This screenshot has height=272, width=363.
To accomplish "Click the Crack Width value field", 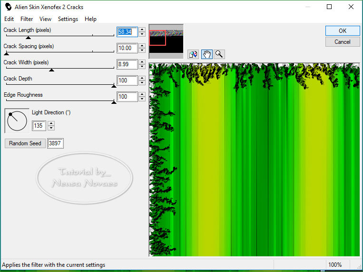I will (x=127, y=64).
